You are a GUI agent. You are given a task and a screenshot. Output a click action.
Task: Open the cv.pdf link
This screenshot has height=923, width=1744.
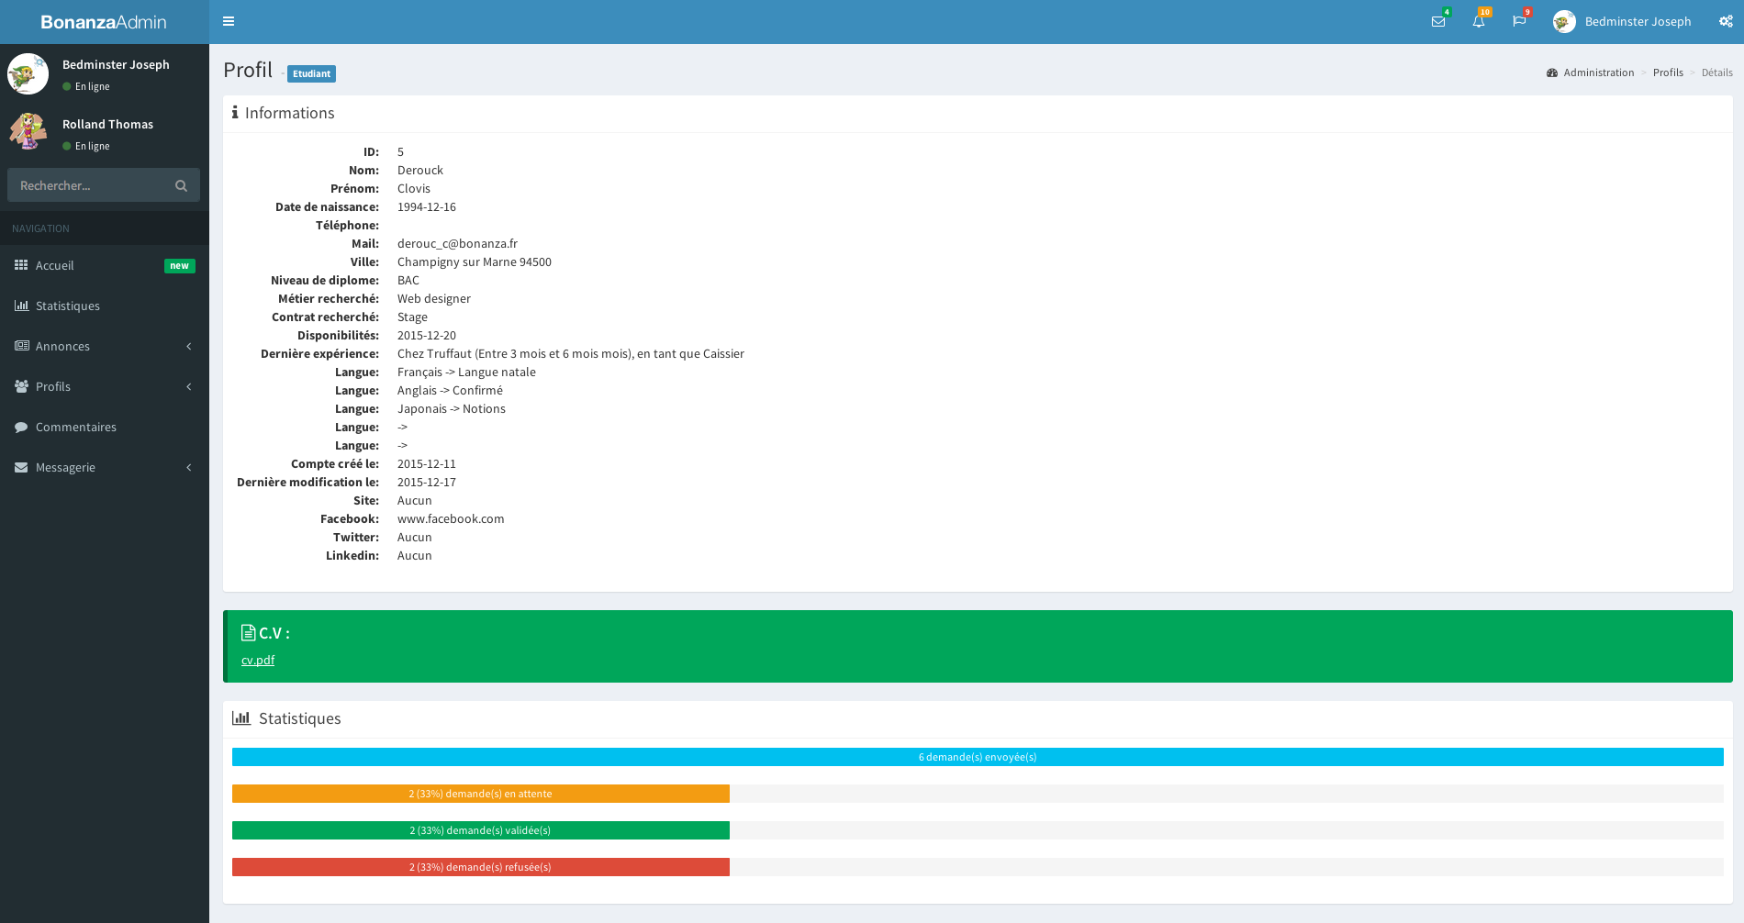(x=258, y=660)
